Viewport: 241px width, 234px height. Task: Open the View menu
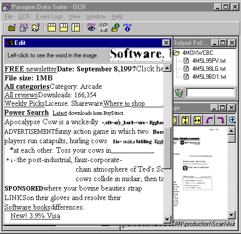[74, 16]
